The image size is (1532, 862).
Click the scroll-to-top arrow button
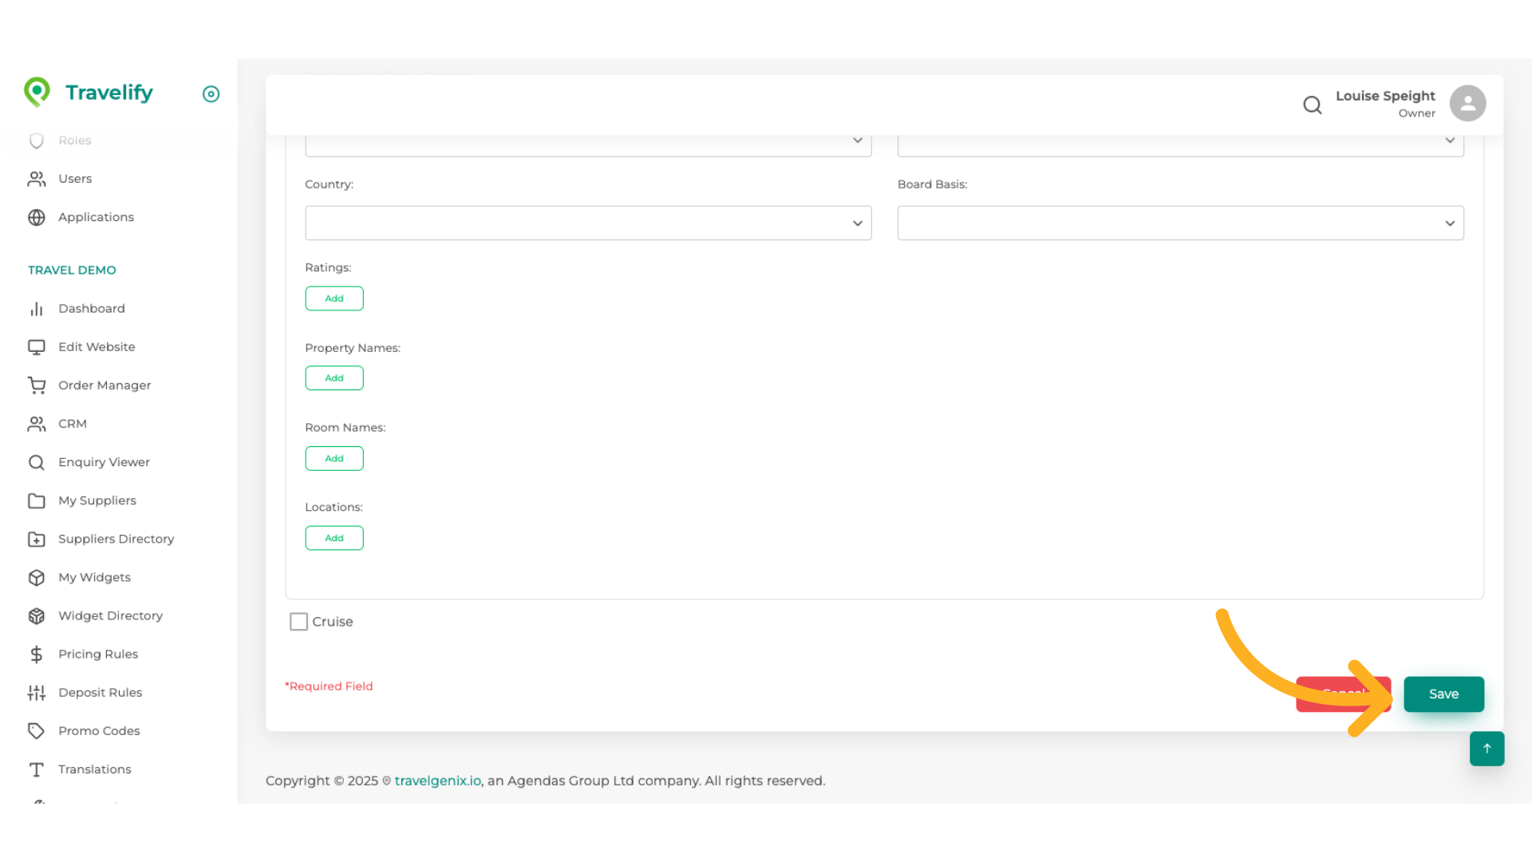[x=1487, y=749]
